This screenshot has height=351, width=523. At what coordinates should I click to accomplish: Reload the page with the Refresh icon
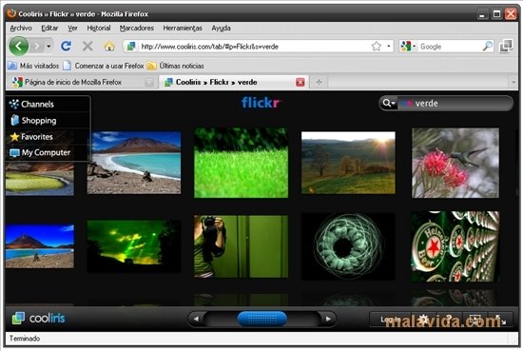[x=66, y=46]
